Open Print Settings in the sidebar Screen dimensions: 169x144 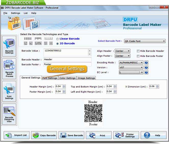[x=9, y=91]
